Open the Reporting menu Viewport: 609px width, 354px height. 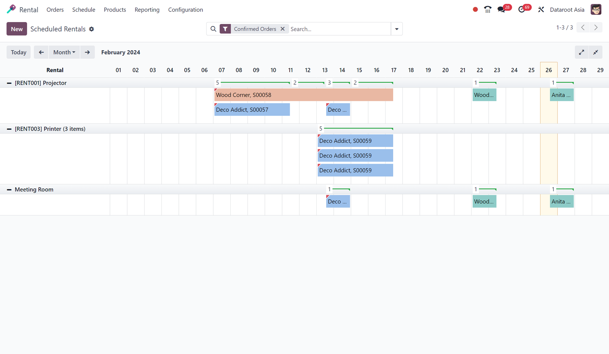[147, 10]
